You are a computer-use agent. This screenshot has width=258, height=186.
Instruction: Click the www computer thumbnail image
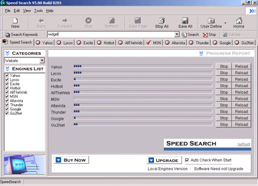coord(24,164)
